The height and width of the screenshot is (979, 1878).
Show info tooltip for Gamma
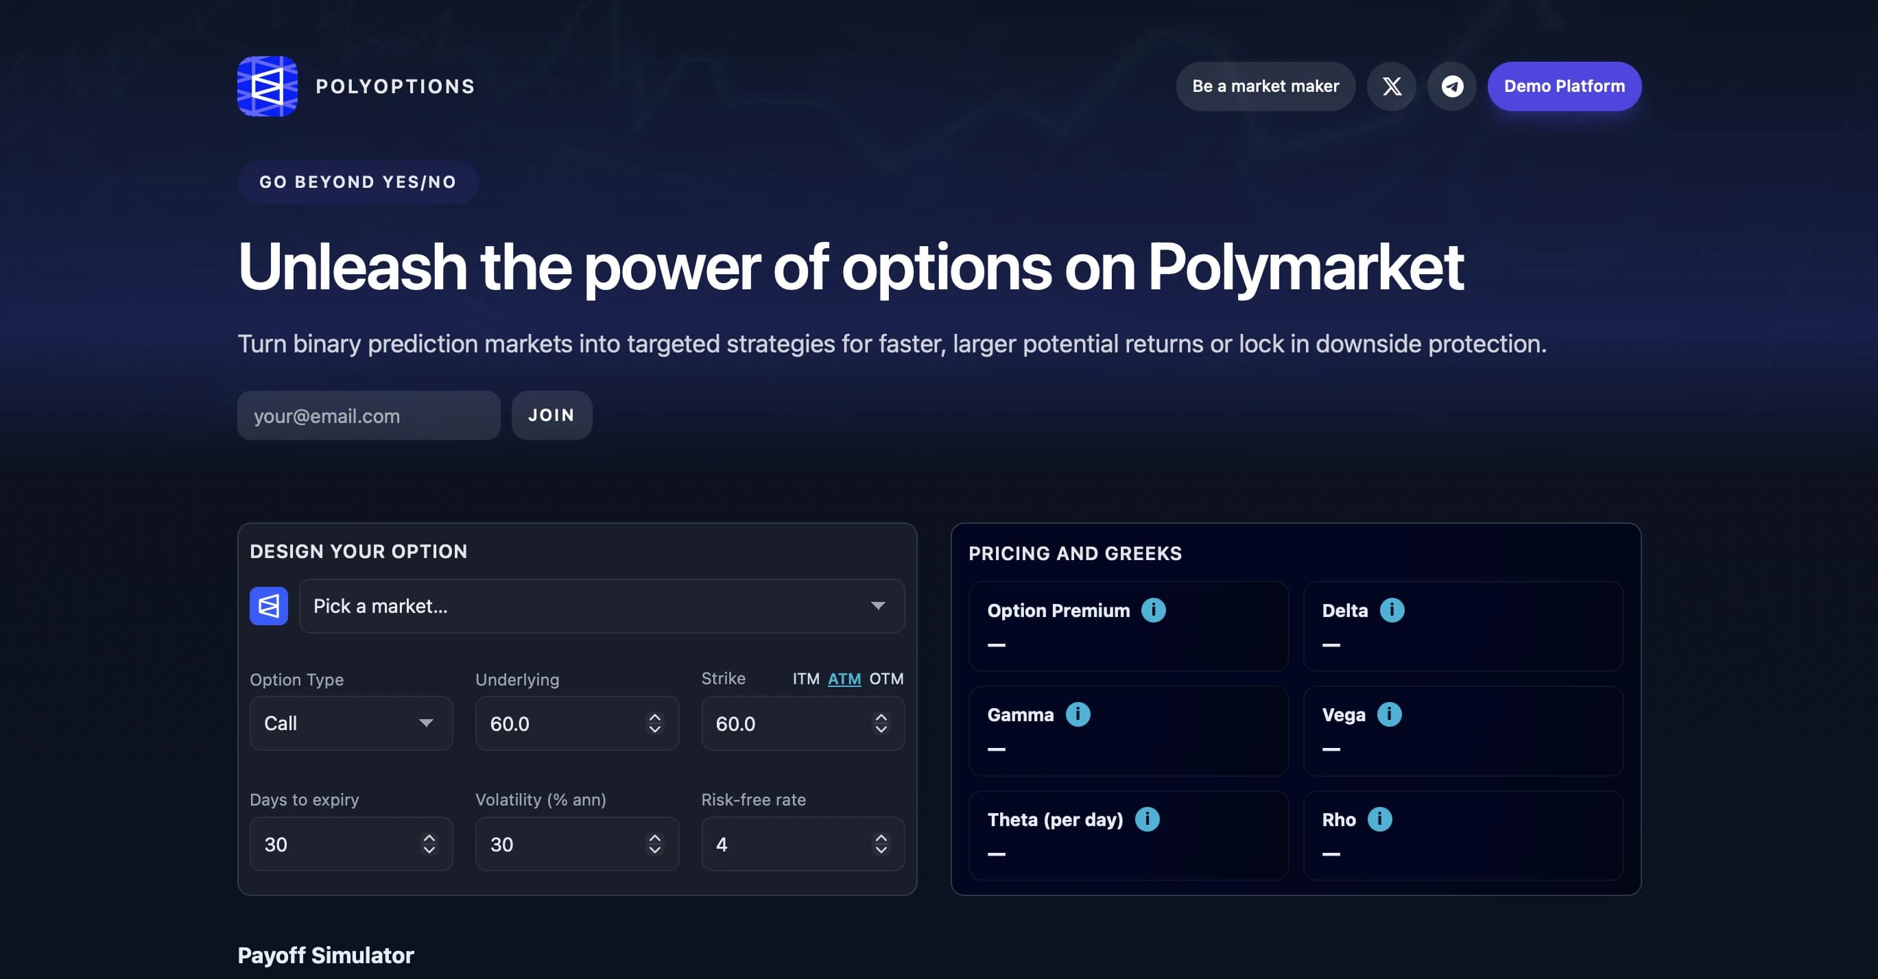[x=1078, y=714]
